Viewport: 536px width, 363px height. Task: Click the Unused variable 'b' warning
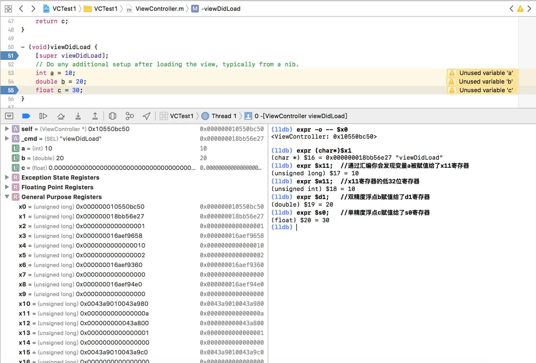tap(482, 82)
